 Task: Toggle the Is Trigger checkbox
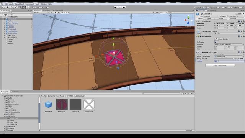216,42
